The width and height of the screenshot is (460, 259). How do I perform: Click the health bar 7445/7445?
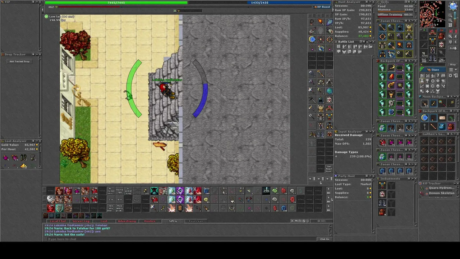pos(116,3)
